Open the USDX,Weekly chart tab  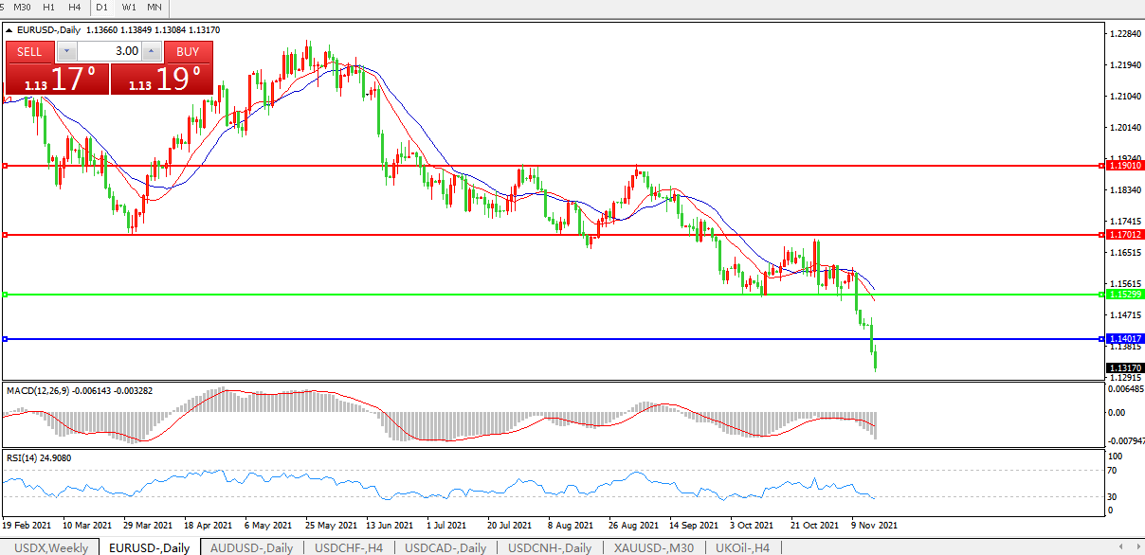50,547
